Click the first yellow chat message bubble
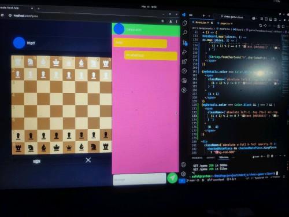 click(x=140, y=43)
